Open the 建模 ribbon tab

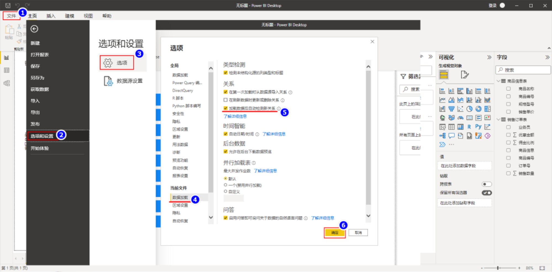tap(70, 16)
